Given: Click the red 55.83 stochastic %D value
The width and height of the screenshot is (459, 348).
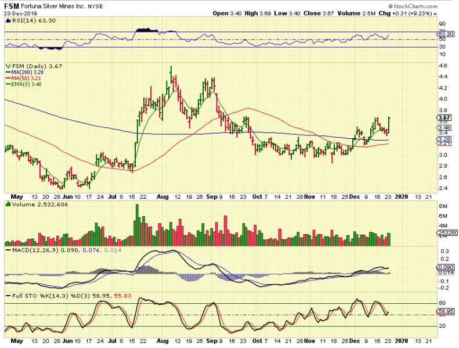Looking at the screenshot, I should 122,296.
